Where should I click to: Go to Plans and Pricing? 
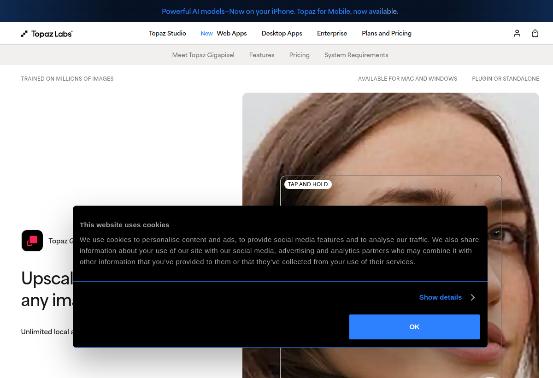click(x=387, y=33)
